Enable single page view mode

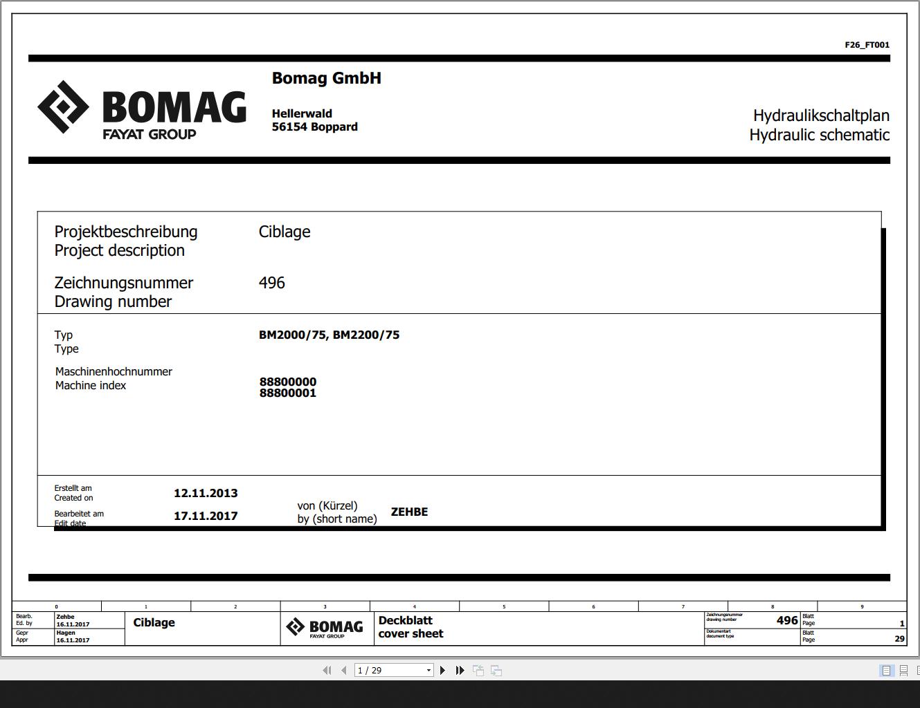click(x=886, y=670)
